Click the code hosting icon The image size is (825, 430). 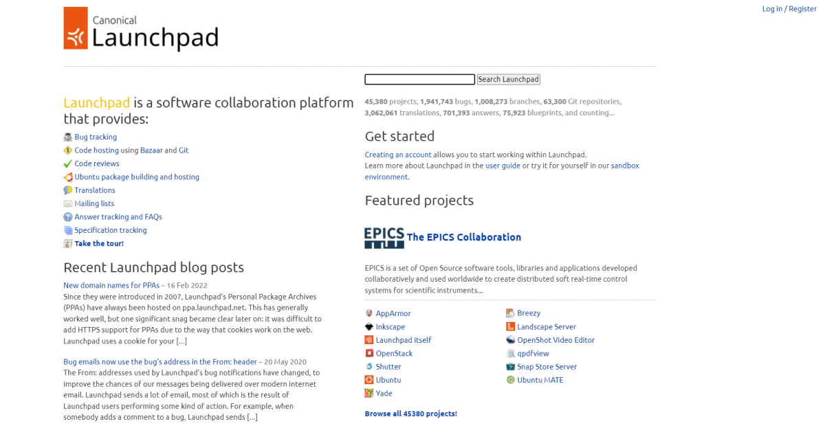click(x=68, y=150)
